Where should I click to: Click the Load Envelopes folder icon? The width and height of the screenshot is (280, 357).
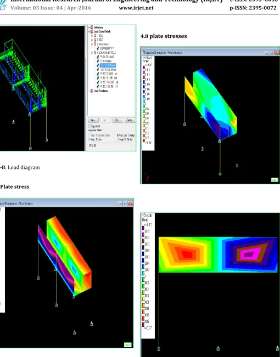tap(92, 91)
